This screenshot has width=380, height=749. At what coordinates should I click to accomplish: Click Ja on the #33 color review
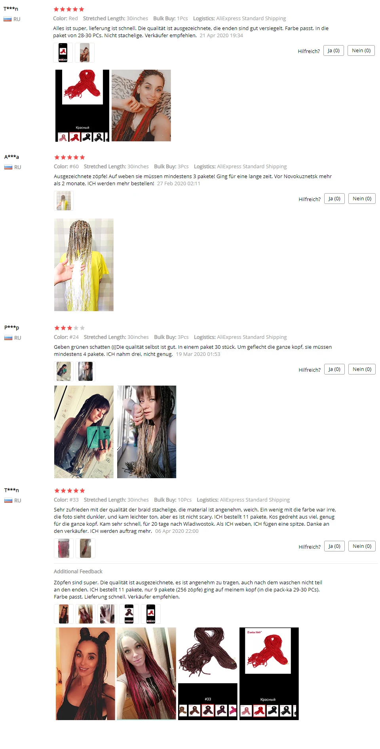point(334,546)
